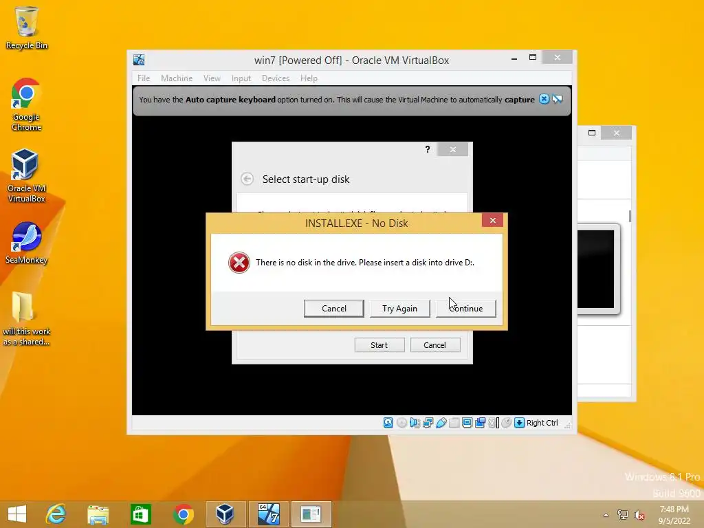Screen dimensions: 704x528
Task: Click the mouse integration status icon
Action: [x=507, y=423]
